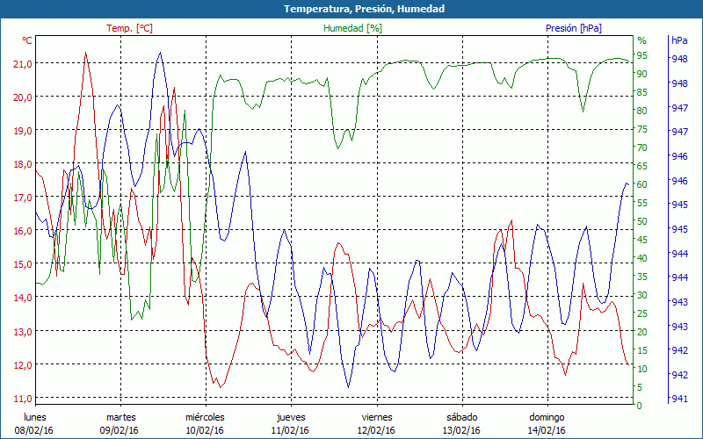This screenshot has width=703, height=439.
Task: Select the red Temp. [°C] legend label
Action: [129, 28]
